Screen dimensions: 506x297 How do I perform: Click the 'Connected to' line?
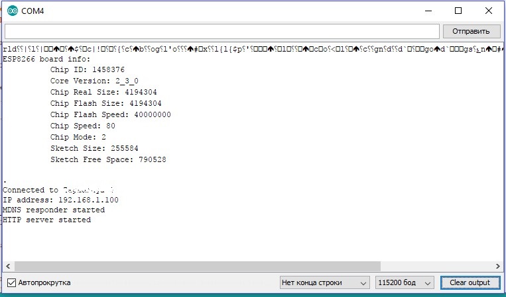[x=58, y=190]
